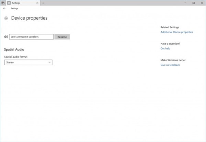This screenshot has height=142, width=206.
Task: Click the gear icon on Settings tab
Action: pos(9,3)
